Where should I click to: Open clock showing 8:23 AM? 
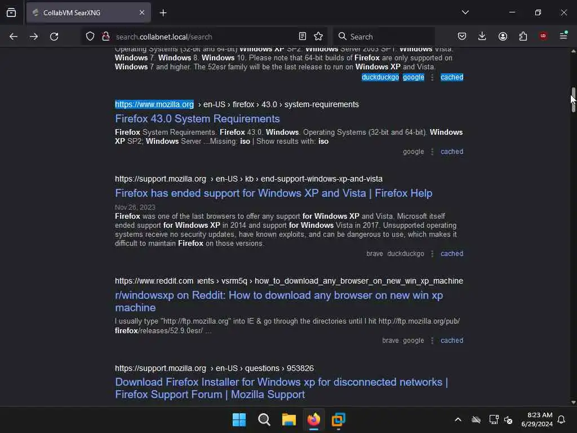click(x=536, y=419)
